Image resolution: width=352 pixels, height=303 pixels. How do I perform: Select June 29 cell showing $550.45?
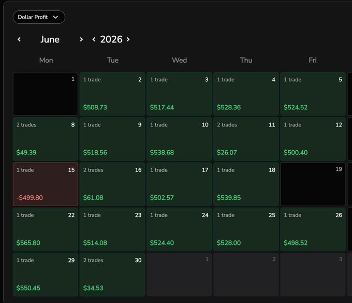point(46,275)
